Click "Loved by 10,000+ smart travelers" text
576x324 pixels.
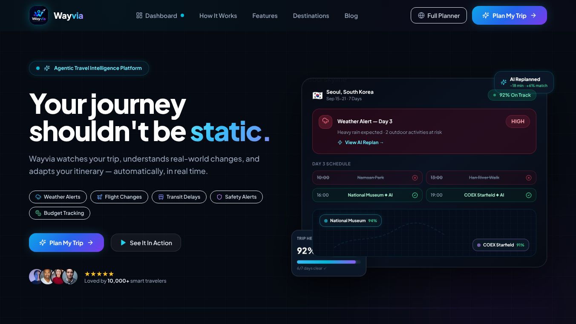[125, 281]
